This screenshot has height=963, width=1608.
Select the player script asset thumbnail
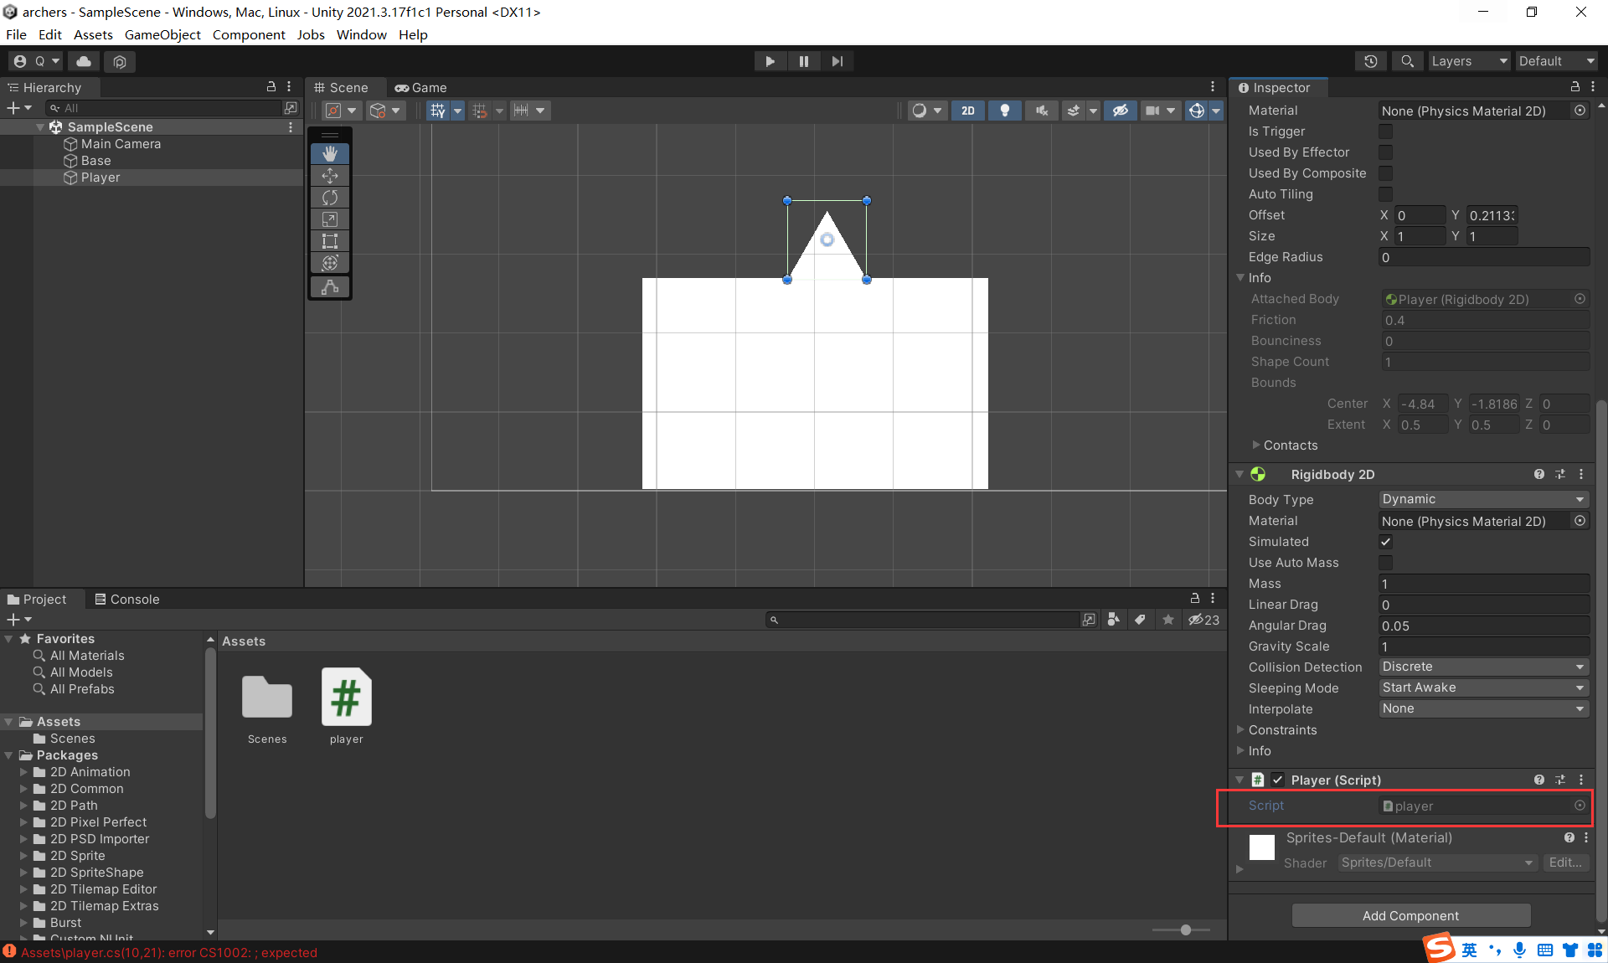346,698
